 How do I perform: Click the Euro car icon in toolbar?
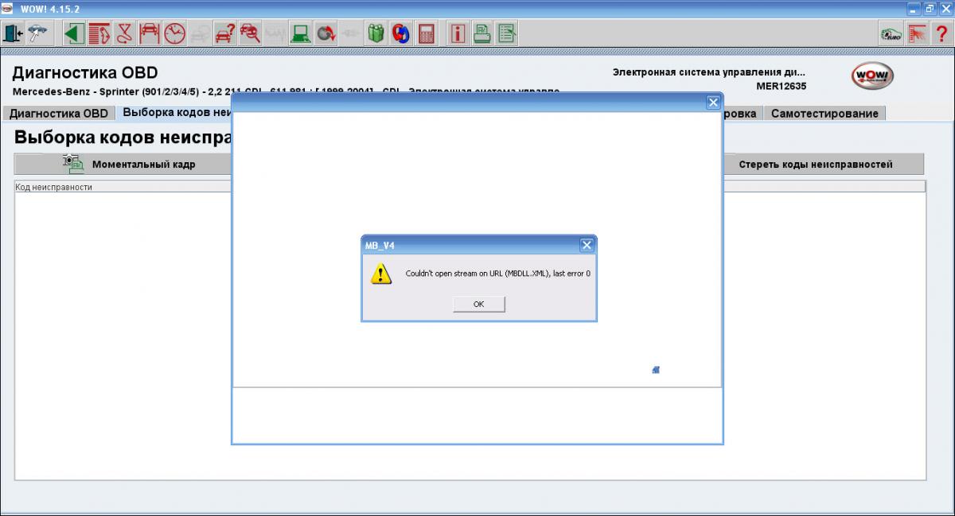click(x=891, y=33)
